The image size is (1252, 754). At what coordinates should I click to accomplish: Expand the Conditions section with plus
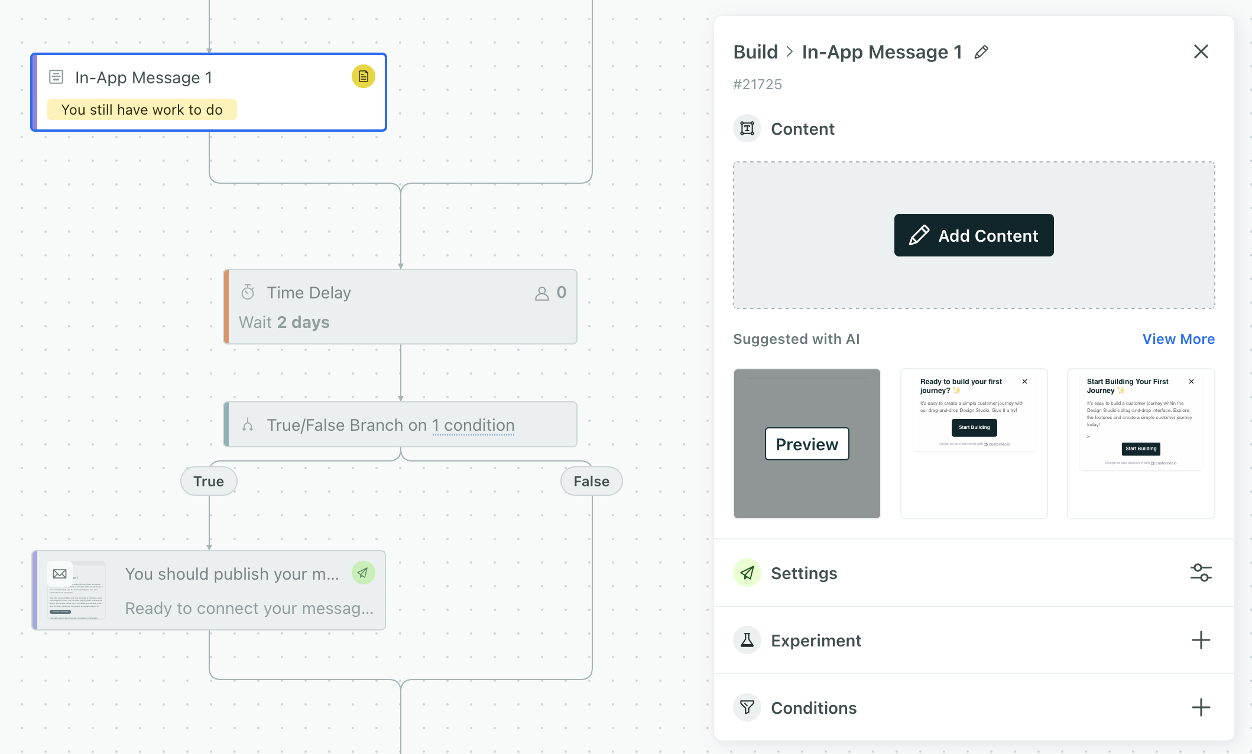pyautogui.click(x=1201, y=707)
